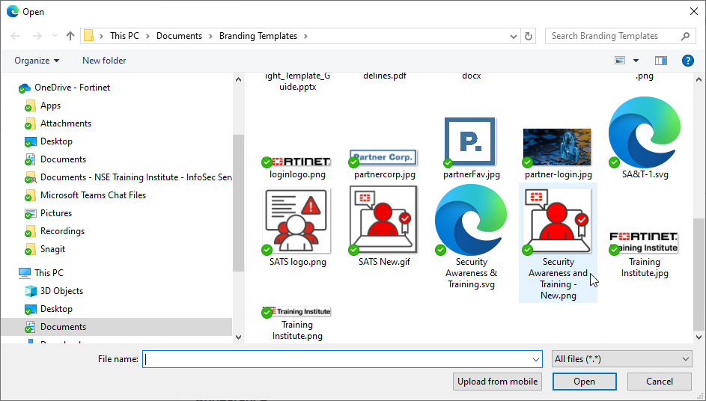The image size is (706, 401).
Task: Expand the File name dropdown arrow
Action: [536, 359]
